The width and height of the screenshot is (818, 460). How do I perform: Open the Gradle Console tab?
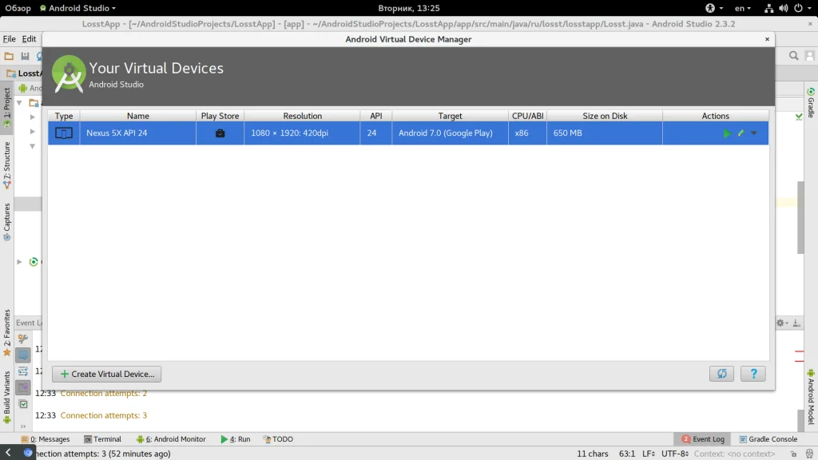768,439
